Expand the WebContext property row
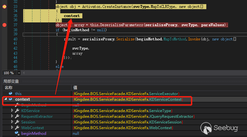Viewport: 247px width, 137px height. tap(12, 127)
